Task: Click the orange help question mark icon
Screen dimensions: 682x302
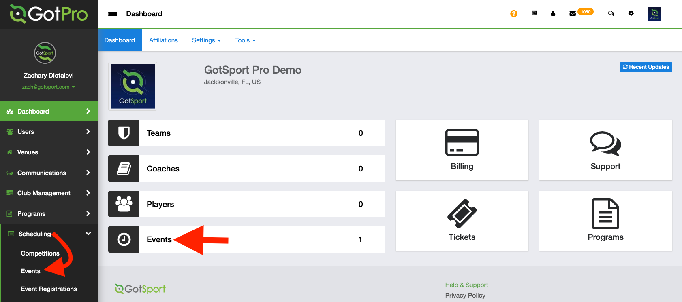Action: [x=513, y=14]
